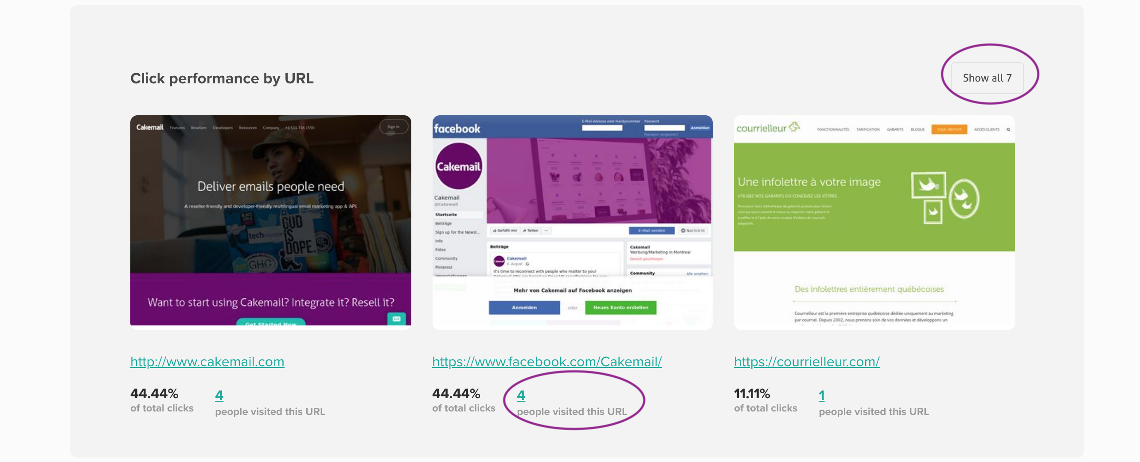View the 4 visitors of cakemail.com
This screenshot has height=462, width=1140.
click(219, 395)
